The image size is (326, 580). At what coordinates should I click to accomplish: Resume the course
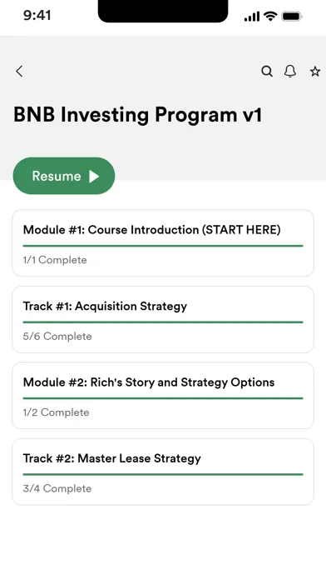(x=64, y=176)
